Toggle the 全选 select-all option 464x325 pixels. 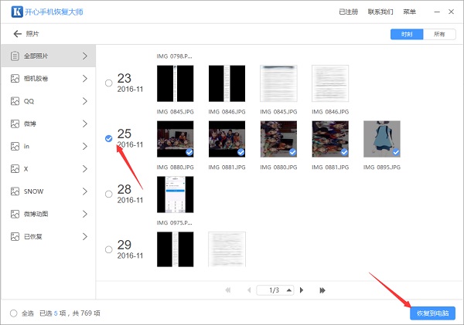pos(14,313)
